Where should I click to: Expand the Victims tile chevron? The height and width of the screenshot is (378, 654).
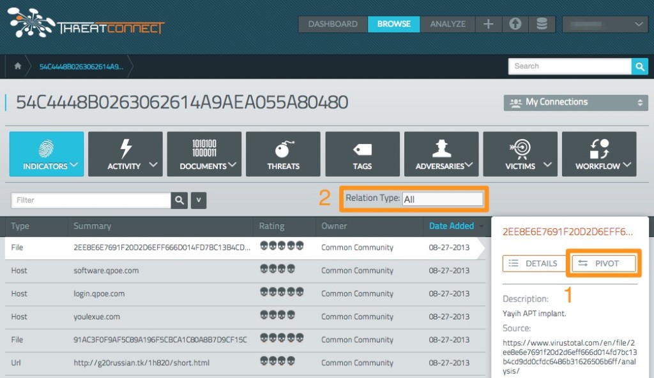[547, 165]
